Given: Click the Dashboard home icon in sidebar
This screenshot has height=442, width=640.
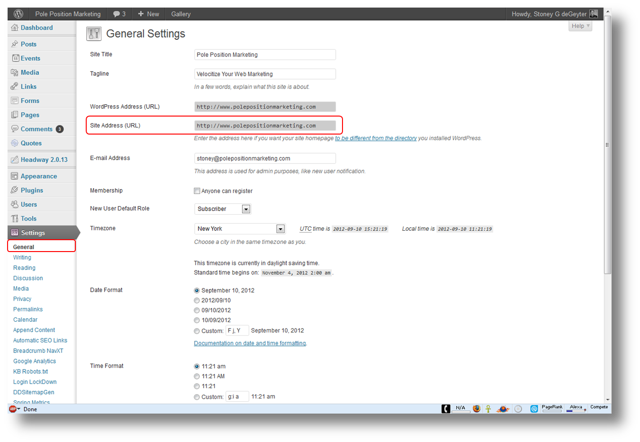Looking at the screenshot, I should [x=15, y=27].
